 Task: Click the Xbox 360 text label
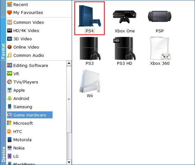click(160, 63)
